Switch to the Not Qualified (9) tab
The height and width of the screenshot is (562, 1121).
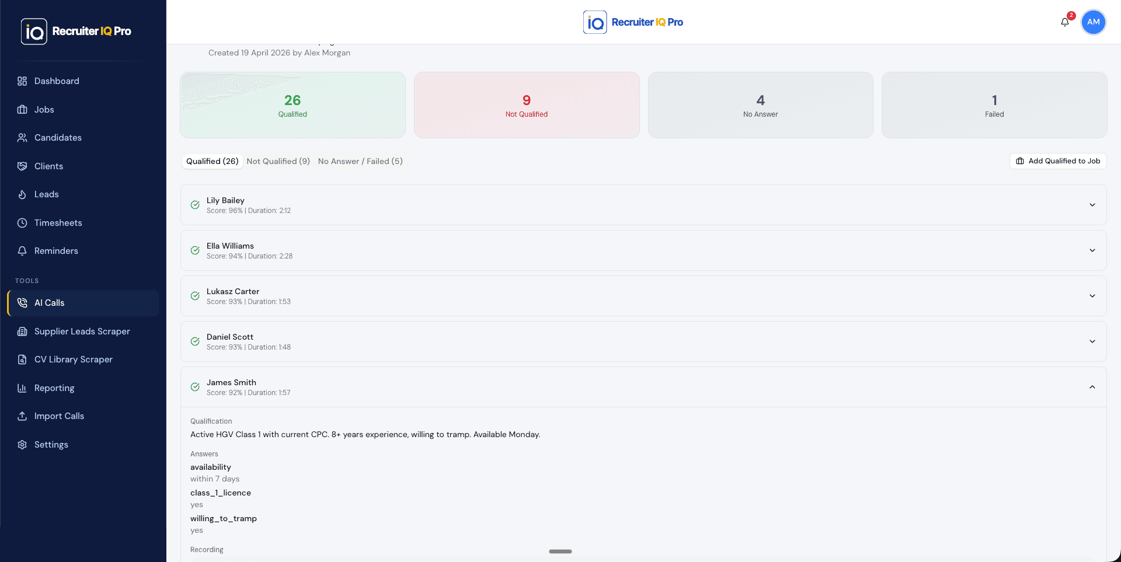point(278,161)
